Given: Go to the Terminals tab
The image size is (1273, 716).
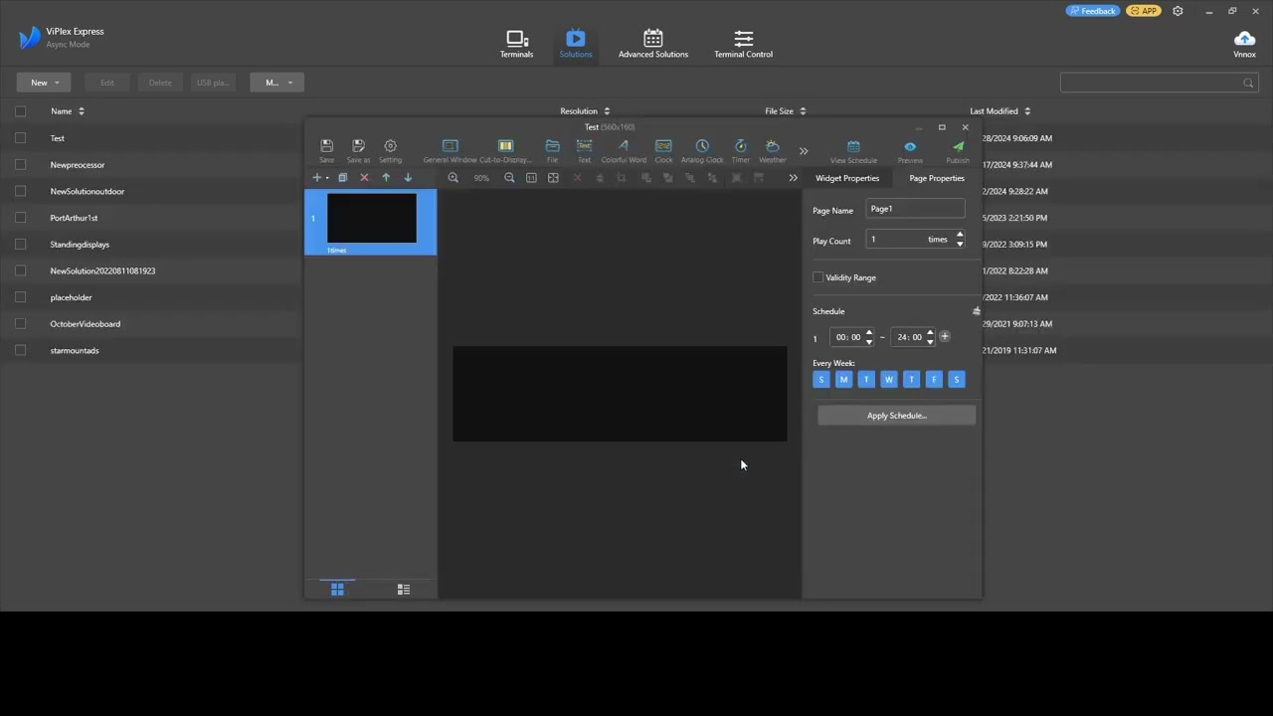Looking at the screenshot, I should pos(517,44).
